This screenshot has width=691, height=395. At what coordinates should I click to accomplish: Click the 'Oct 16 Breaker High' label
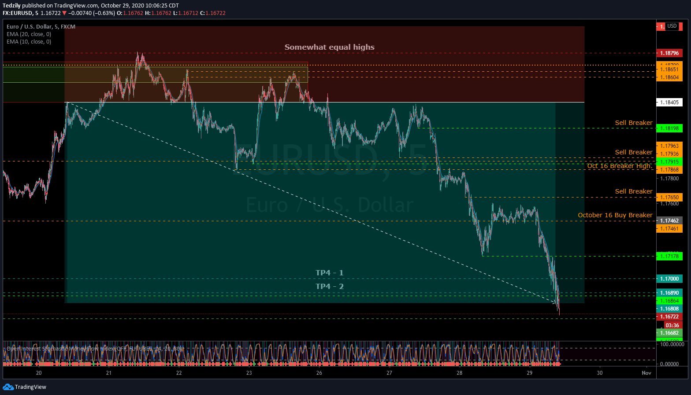point(620,166)
